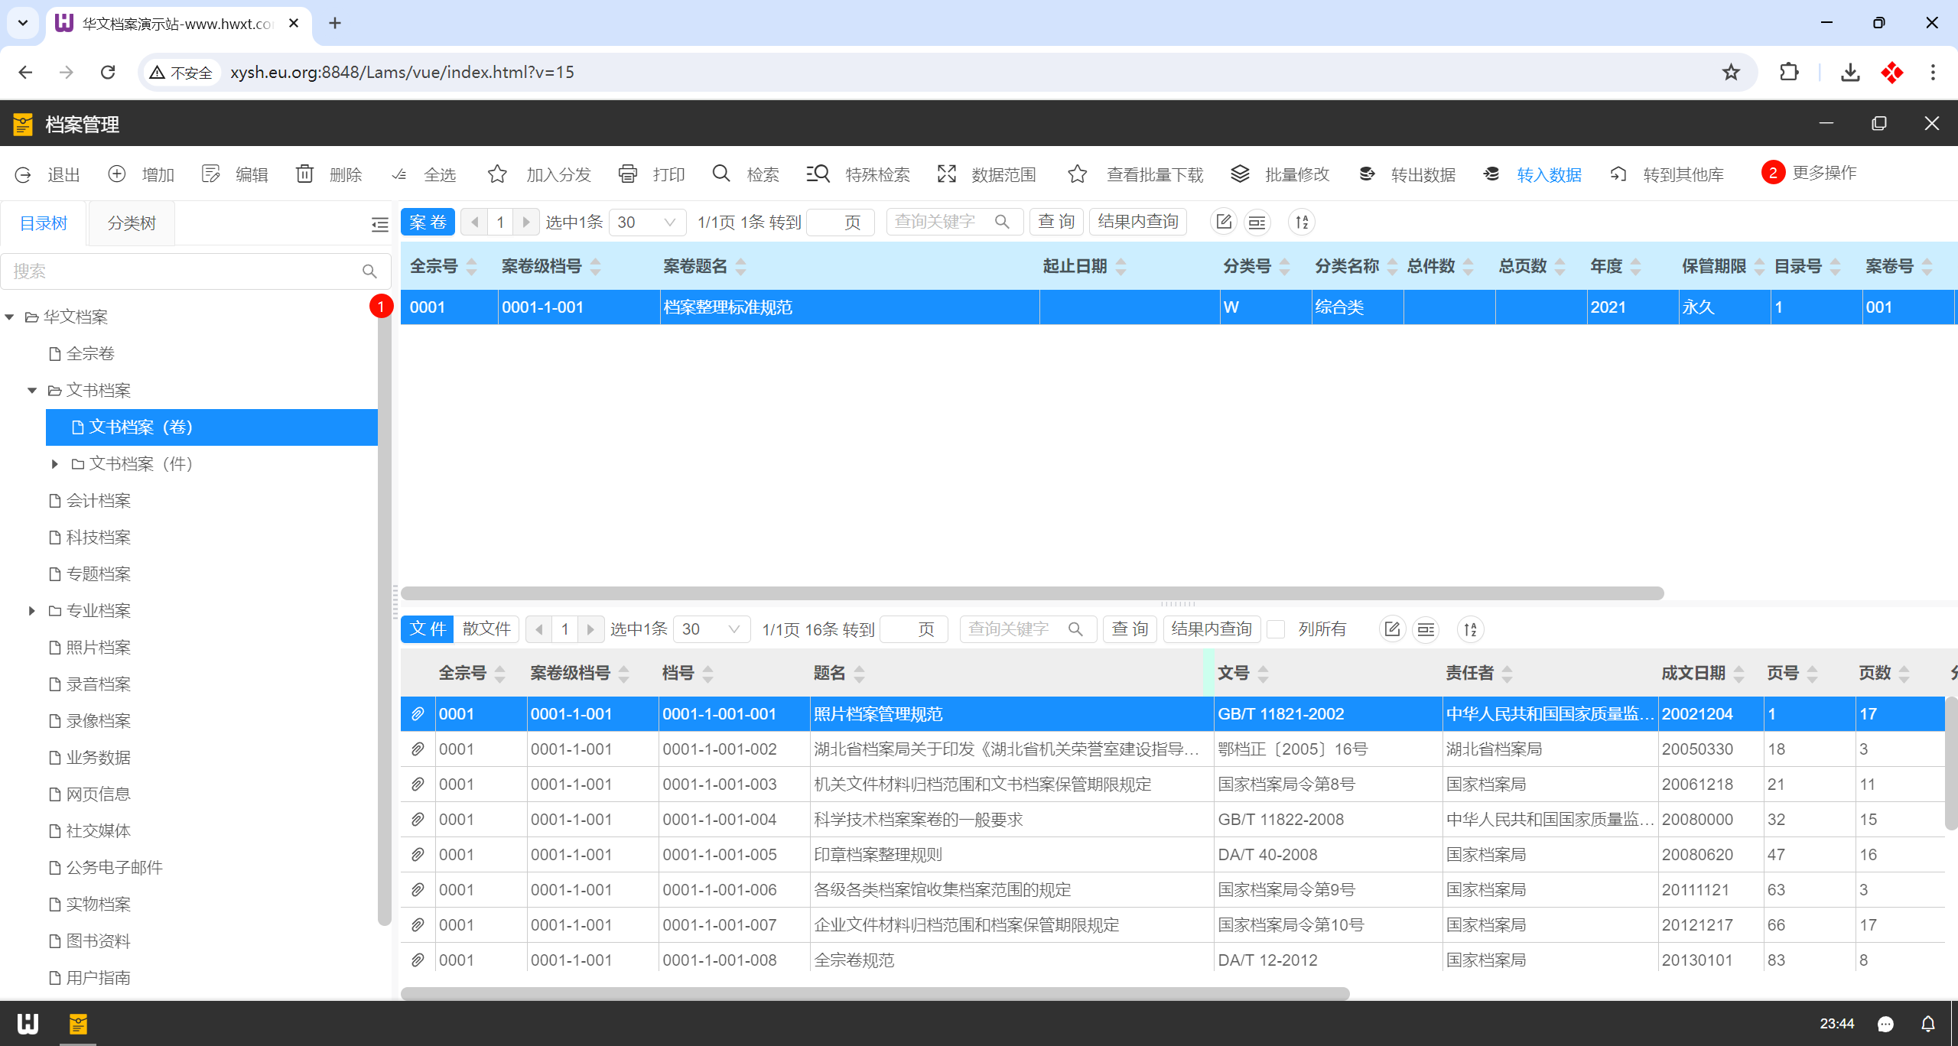The height and width of the screenshot is (1046, 1958).
Task: Collapse the sidebar with the menu-fold icon
Action: click(x=379, y=223)
